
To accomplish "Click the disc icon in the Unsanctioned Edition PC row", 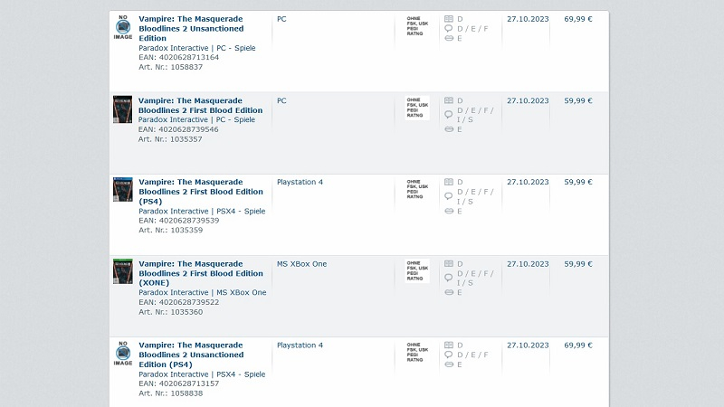I will pos(449,39).
